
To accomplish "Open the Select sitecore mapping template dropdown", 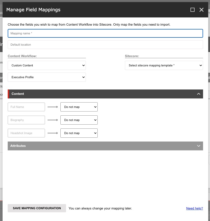I will click(x=164, y=65).
